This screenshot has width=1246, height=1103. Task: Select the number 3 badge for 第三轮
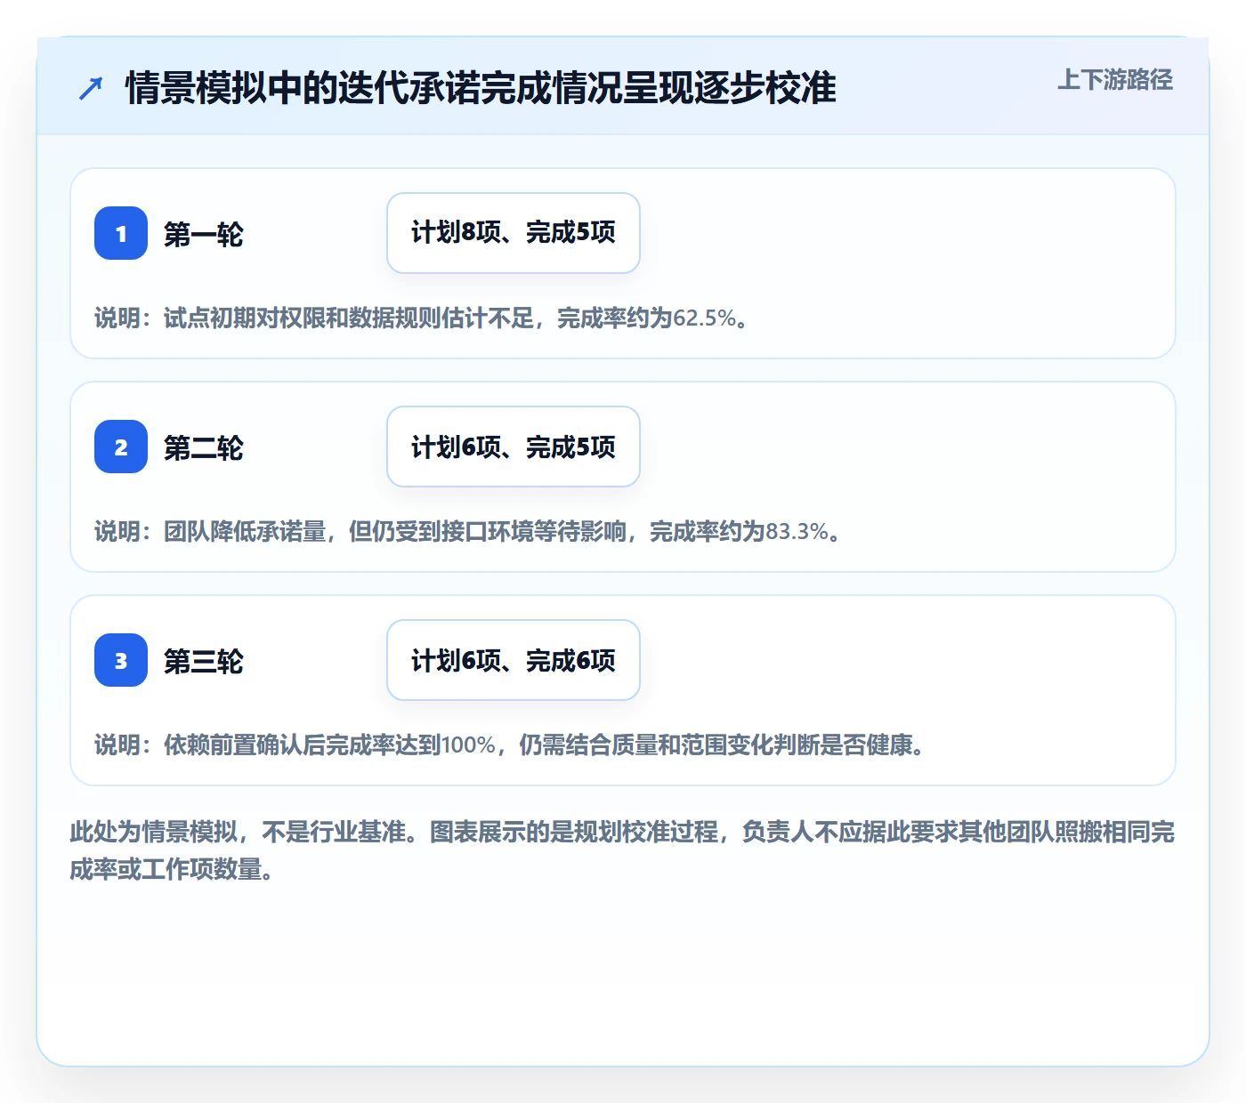(x=121, y=660)
